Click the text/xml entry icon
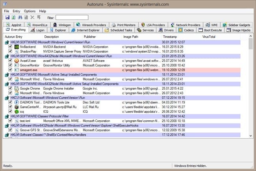Image resolution: width=256 pixels, height=171 pixels. tap(17, 121)
